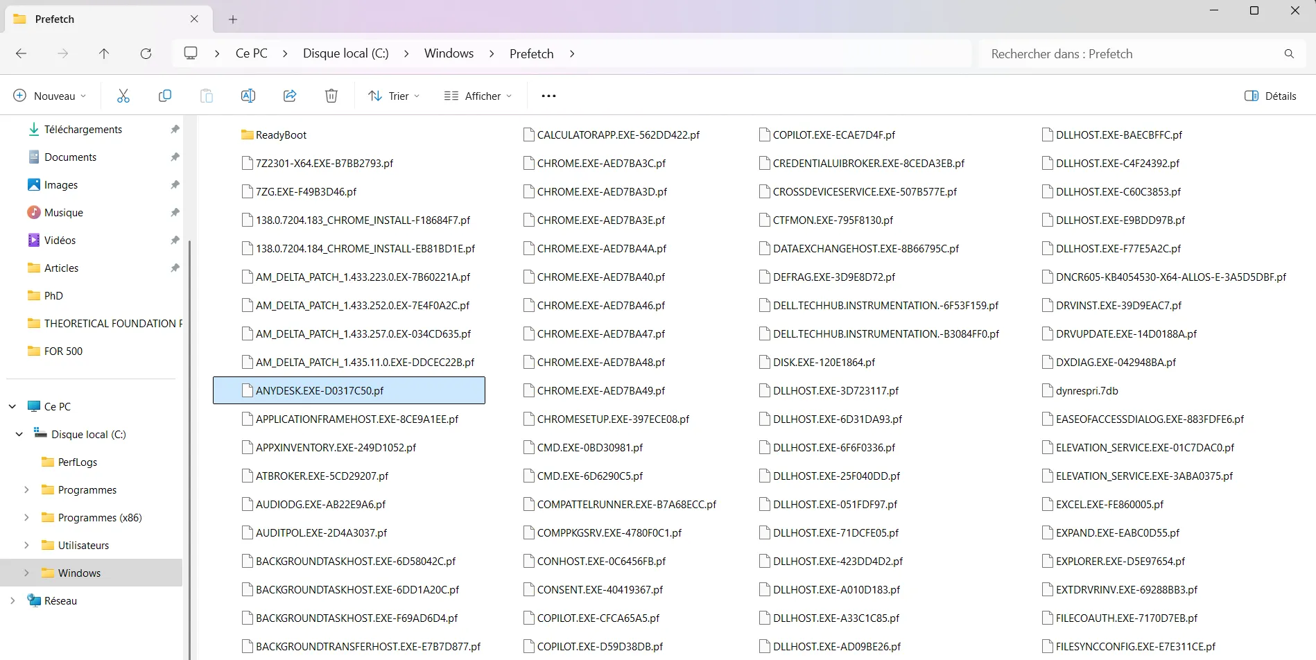This screenshot has width=1316, height=660.
Task: Unpin Téléchargements using its pin icon
Action: point(175,129)
